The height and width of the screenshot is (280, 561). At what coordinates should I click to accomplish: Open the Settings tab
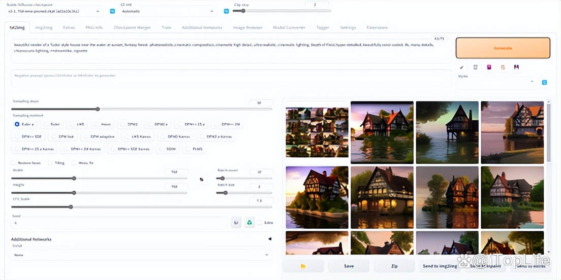[x=348, y=27]
